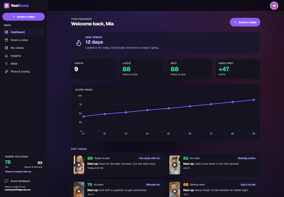The width and height of the screenshot is (284, 197).
Task: Click the Jun 6 date text
Action: click(x=186, y=168)
